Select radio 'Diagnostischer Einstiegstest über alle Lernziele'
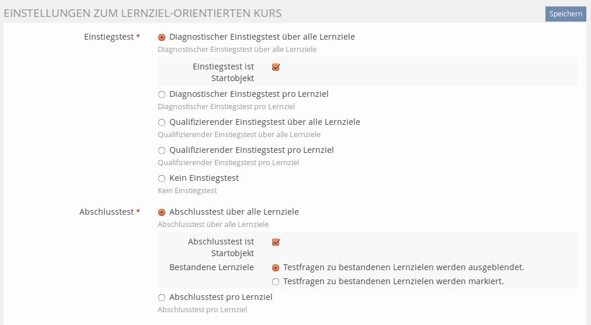 point(162,37)
